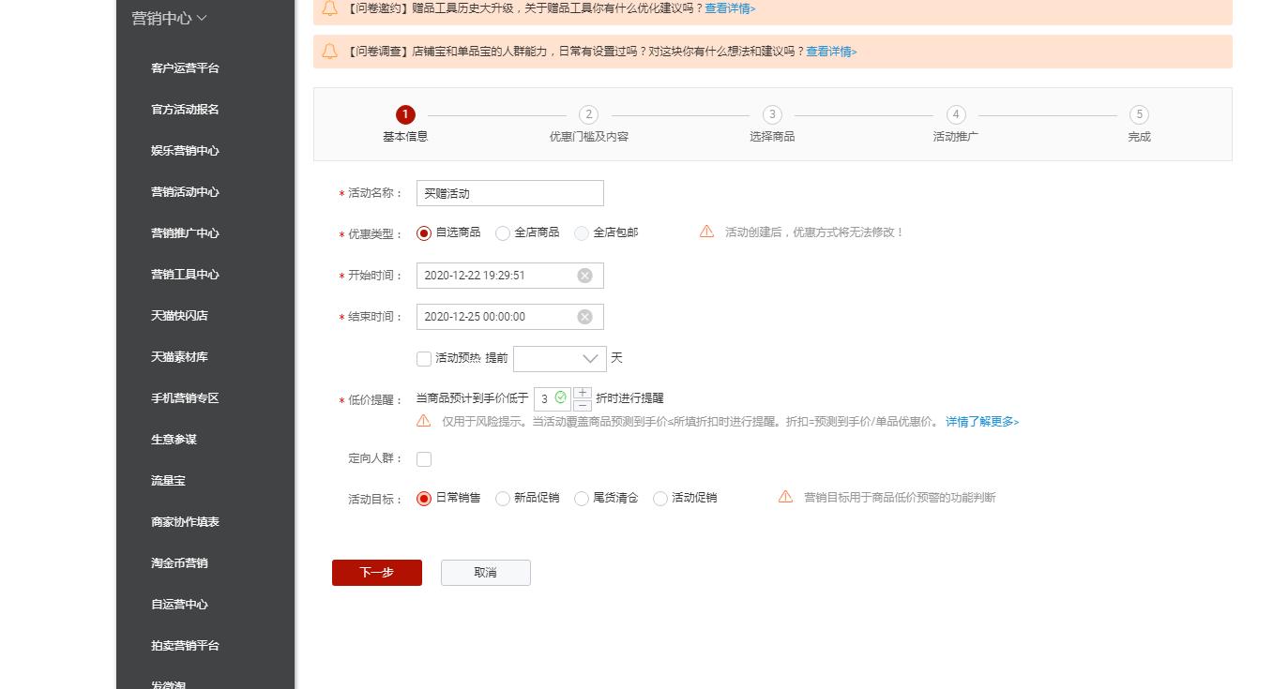This screenshot has width=1288, height=689.
Task: Click the warning triangle next to 优惠方式将无法修改 tip
Action: tap(707, 232)
